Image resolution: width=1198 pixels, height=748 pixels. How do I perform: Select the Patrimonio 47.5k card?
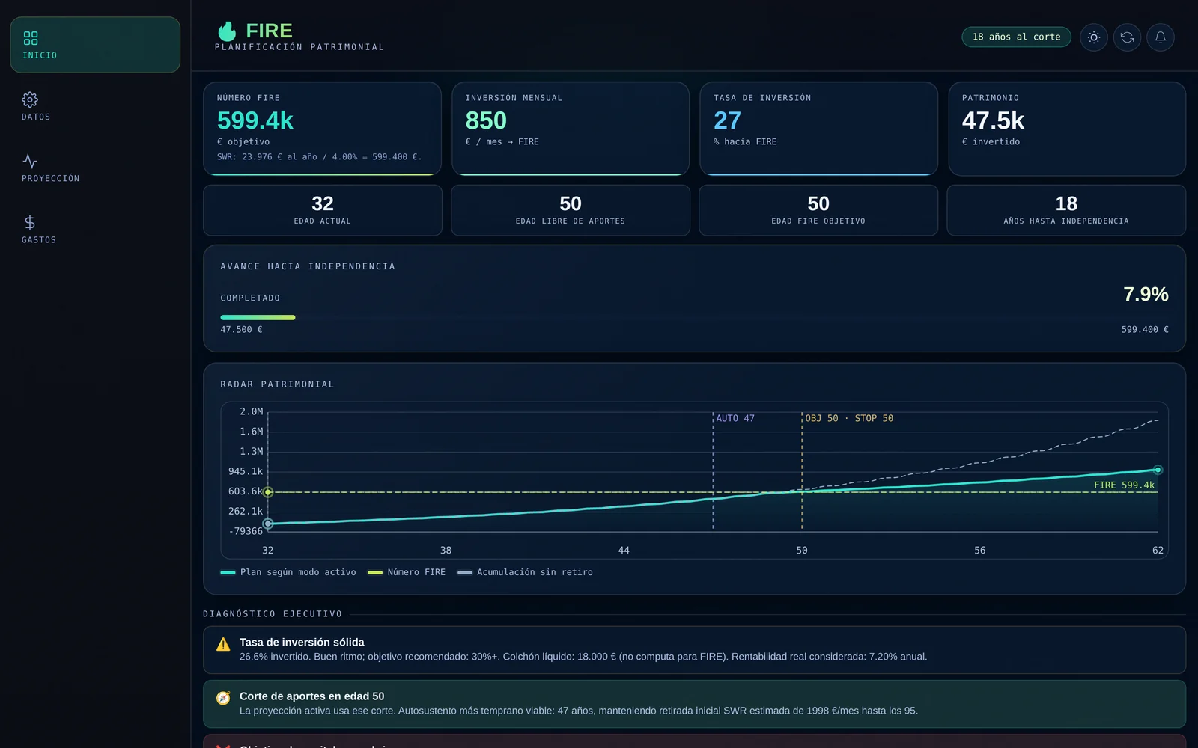coord(1067,129)
